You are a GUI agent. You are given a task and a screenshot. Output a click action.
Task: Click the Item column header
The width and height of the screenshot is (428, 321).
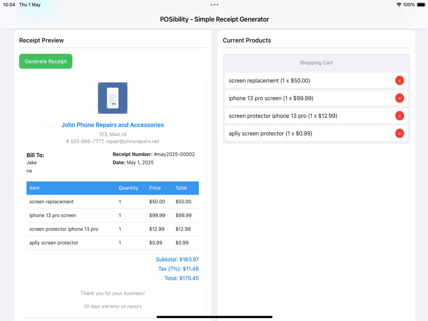(34, 188)
